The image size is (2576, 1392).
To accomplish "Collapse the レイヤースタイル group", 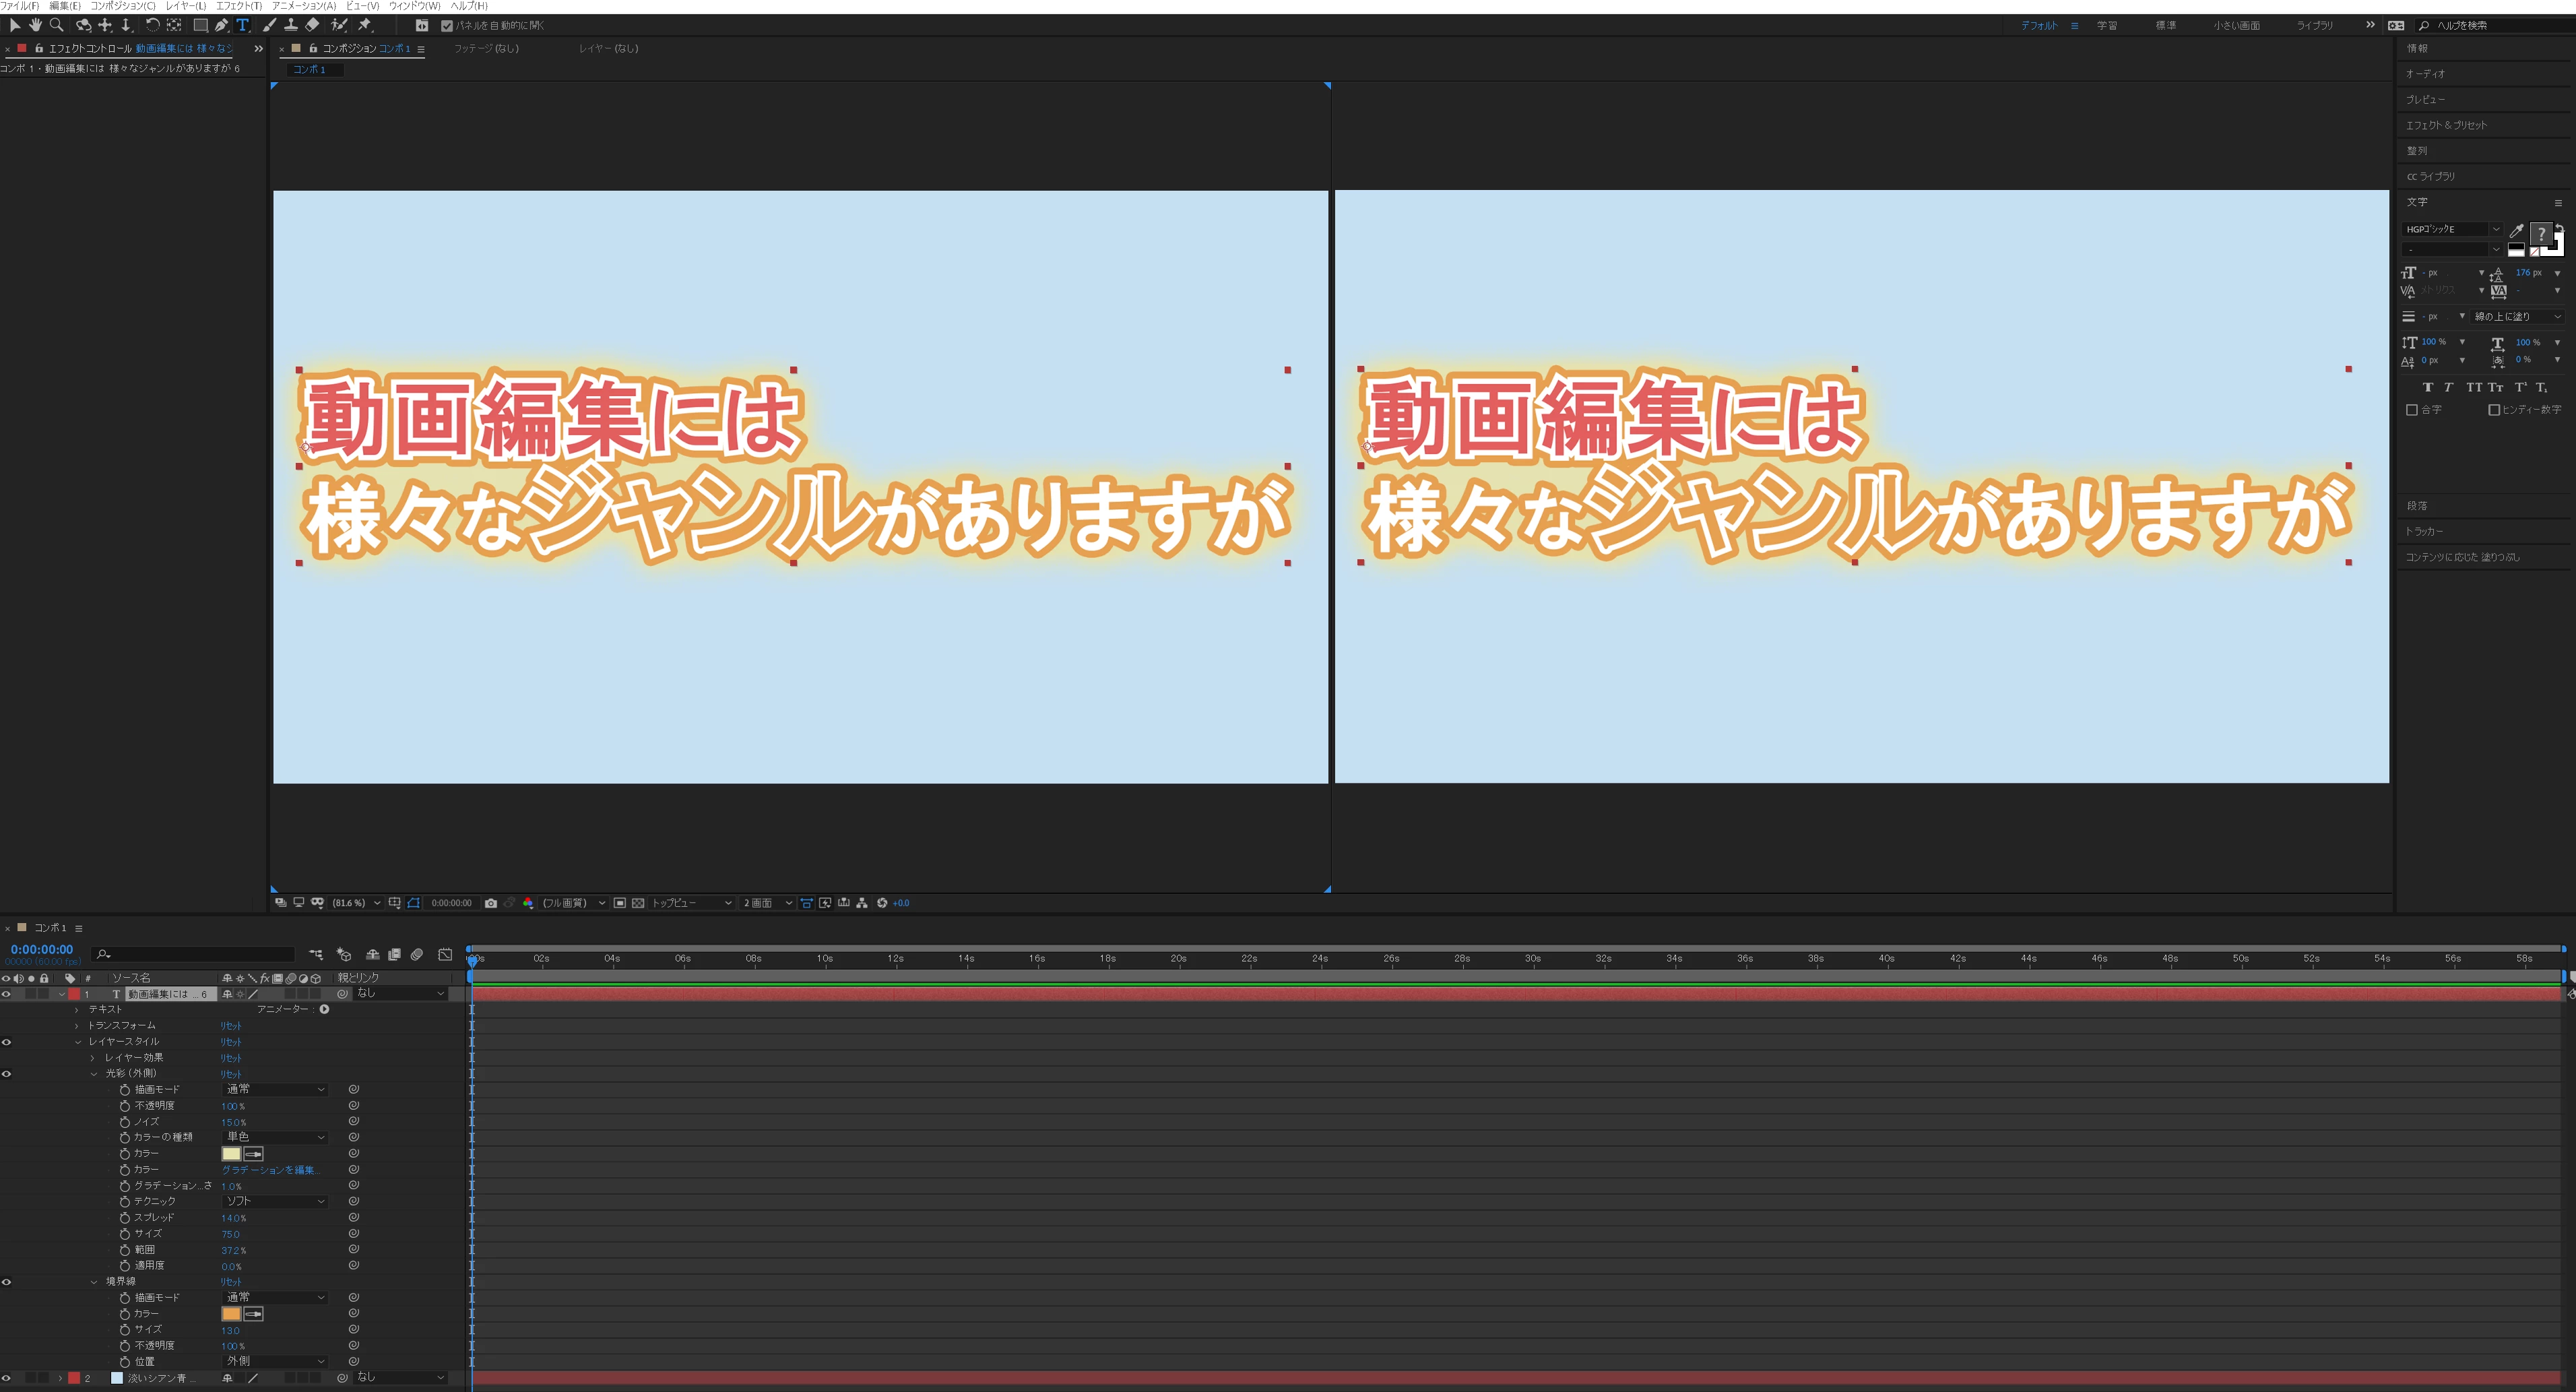I will [x=78, y=1042].
